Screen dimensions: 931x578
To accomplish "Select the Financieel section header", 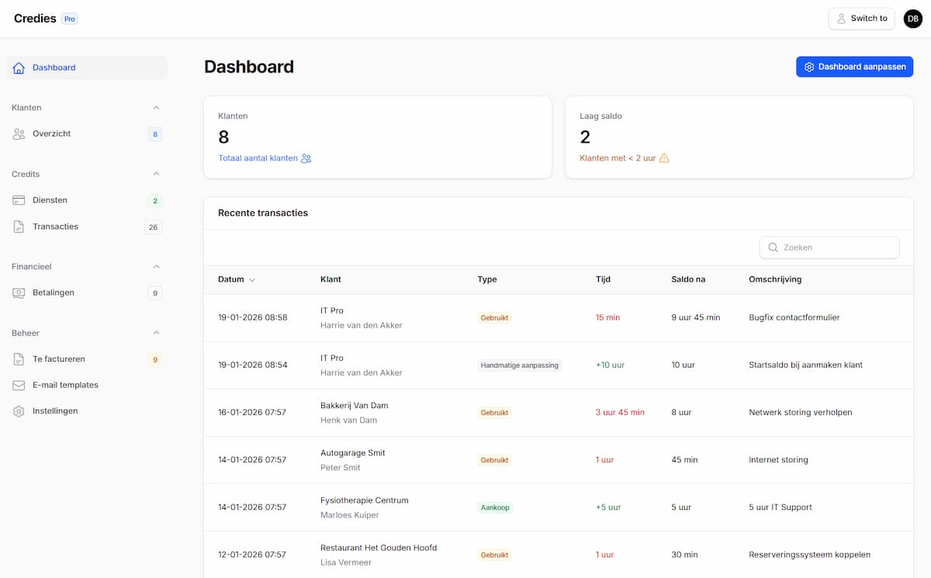I will (x=33, y=266).
